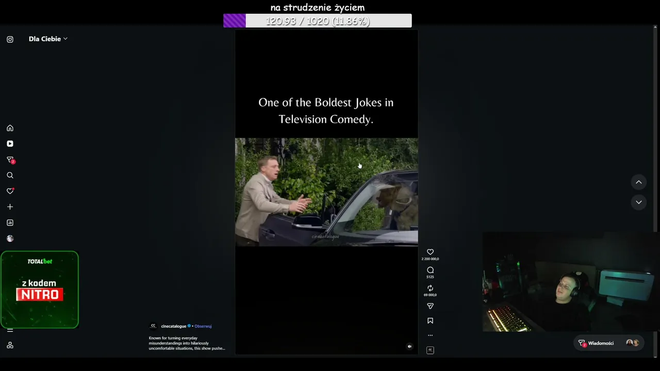Share the reel with paper plane icon

tap(430, 306)
